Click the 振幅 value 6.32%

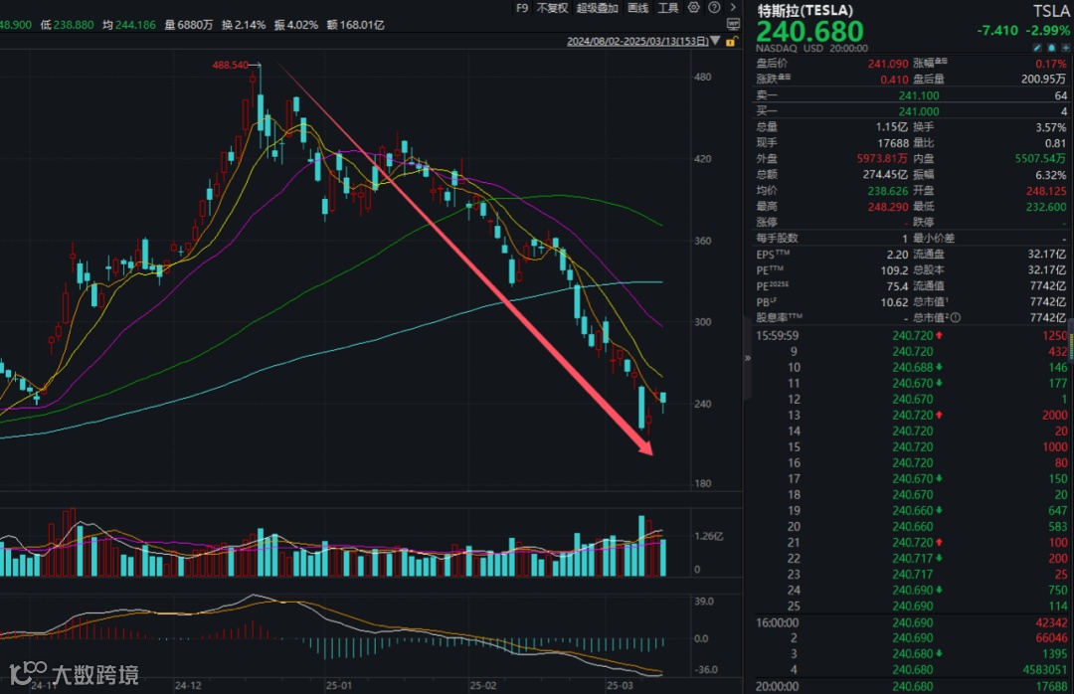click(x=1051, y=175)
